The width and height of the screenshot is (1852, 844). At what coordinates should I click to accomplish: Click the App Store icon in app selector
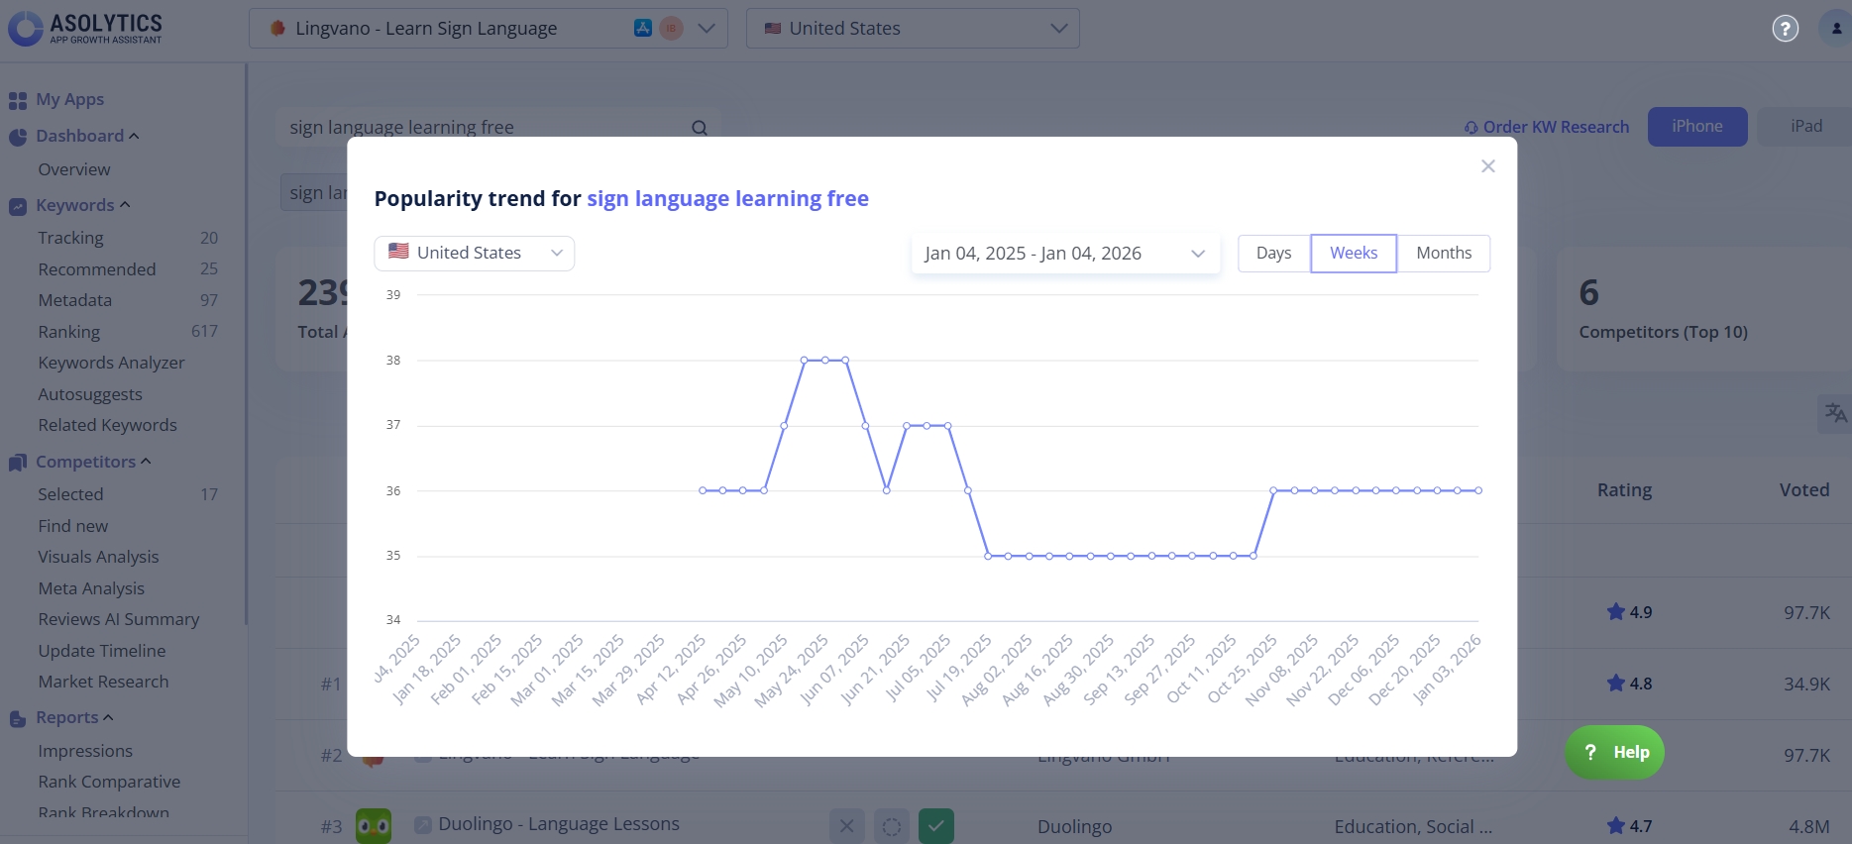click(643, 29)
